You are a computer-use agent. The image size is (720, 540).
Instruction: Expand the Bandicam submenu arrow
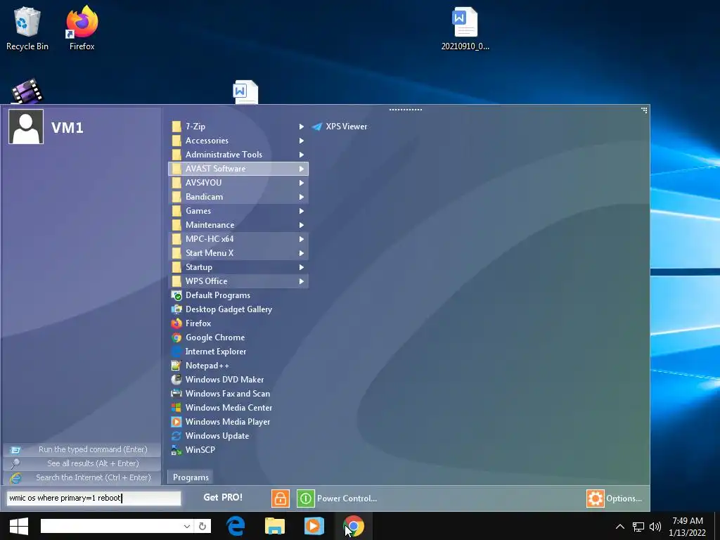tap(302, 197)
